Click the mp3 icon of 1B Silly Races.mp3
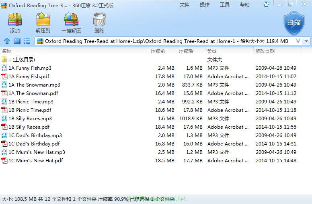Image resolution: width=312 pixels, height=204 pixels. click(x=4, y=119)
